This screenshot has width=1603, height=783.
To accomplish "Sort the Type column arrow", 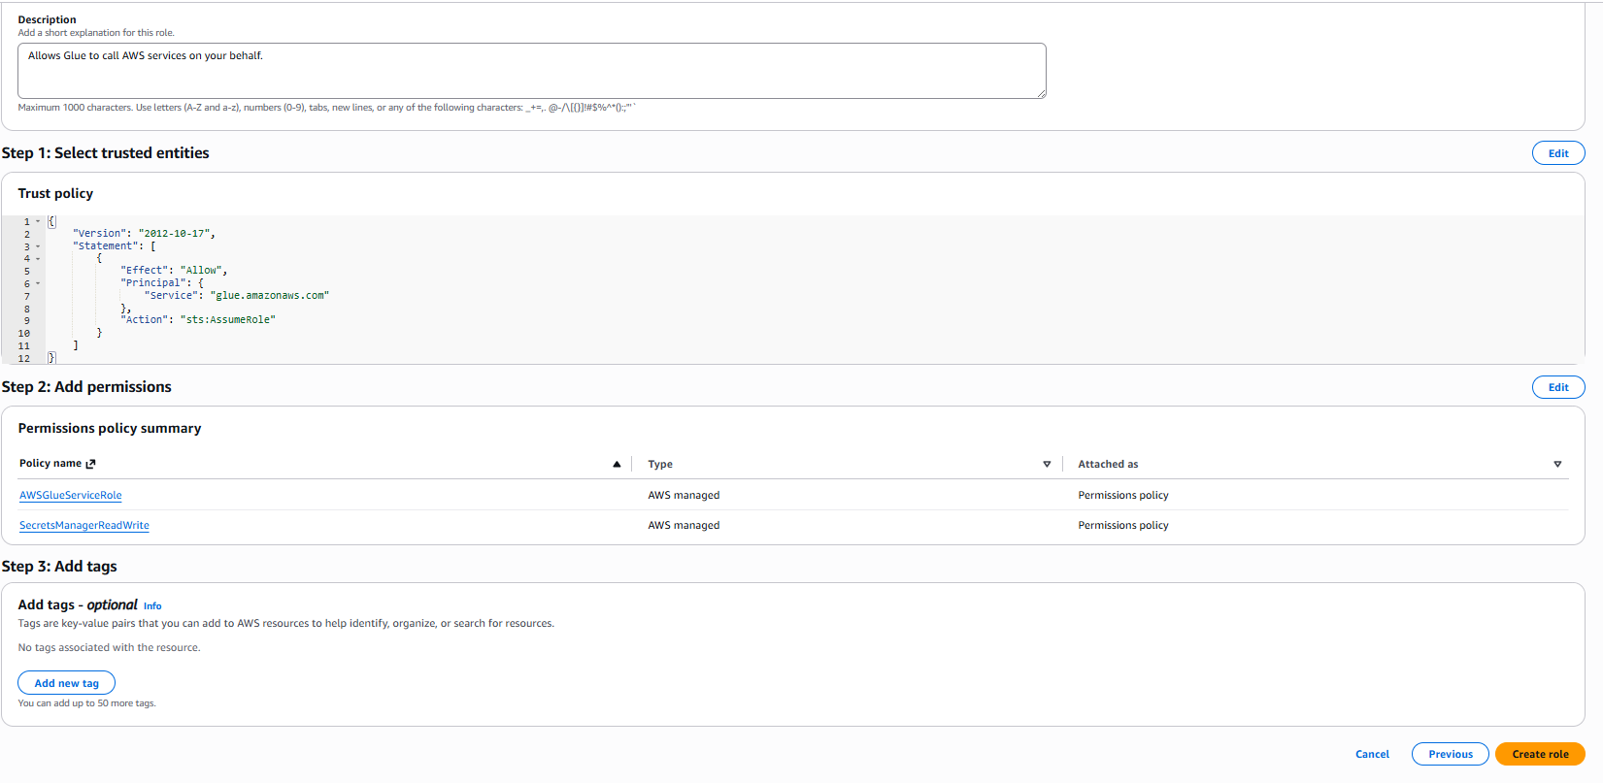I will tap(1047, 465).
